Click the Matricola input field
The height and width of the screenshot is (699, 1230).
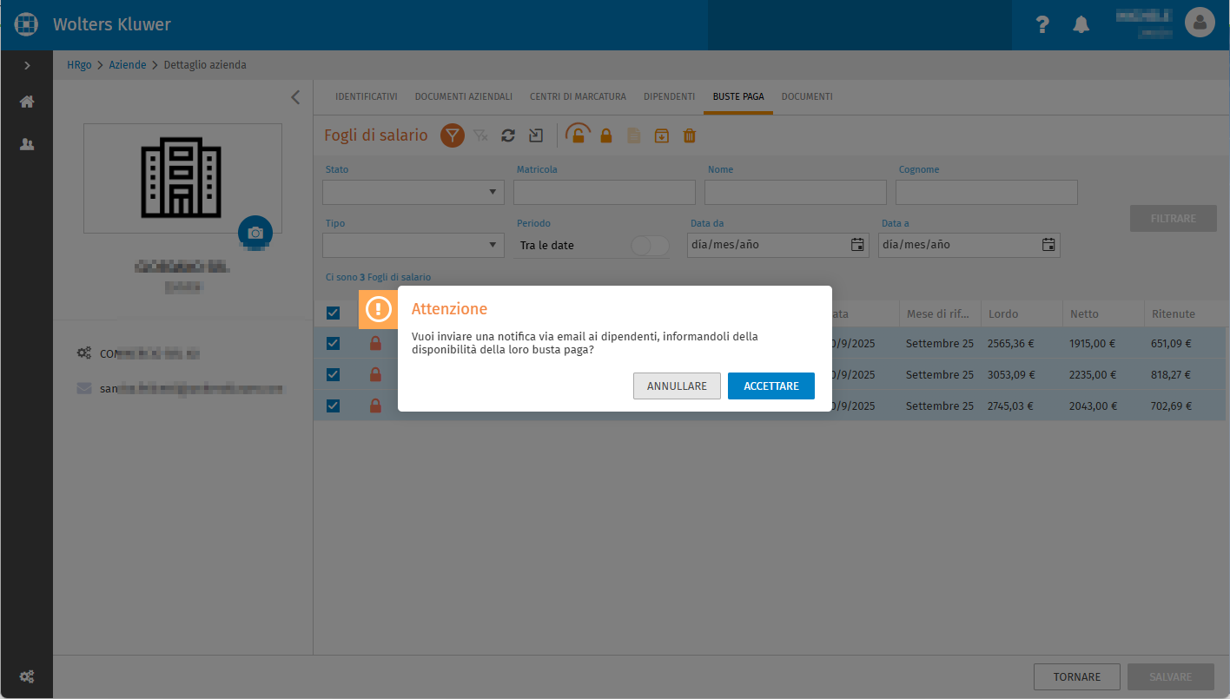click(x=605, y=192)
